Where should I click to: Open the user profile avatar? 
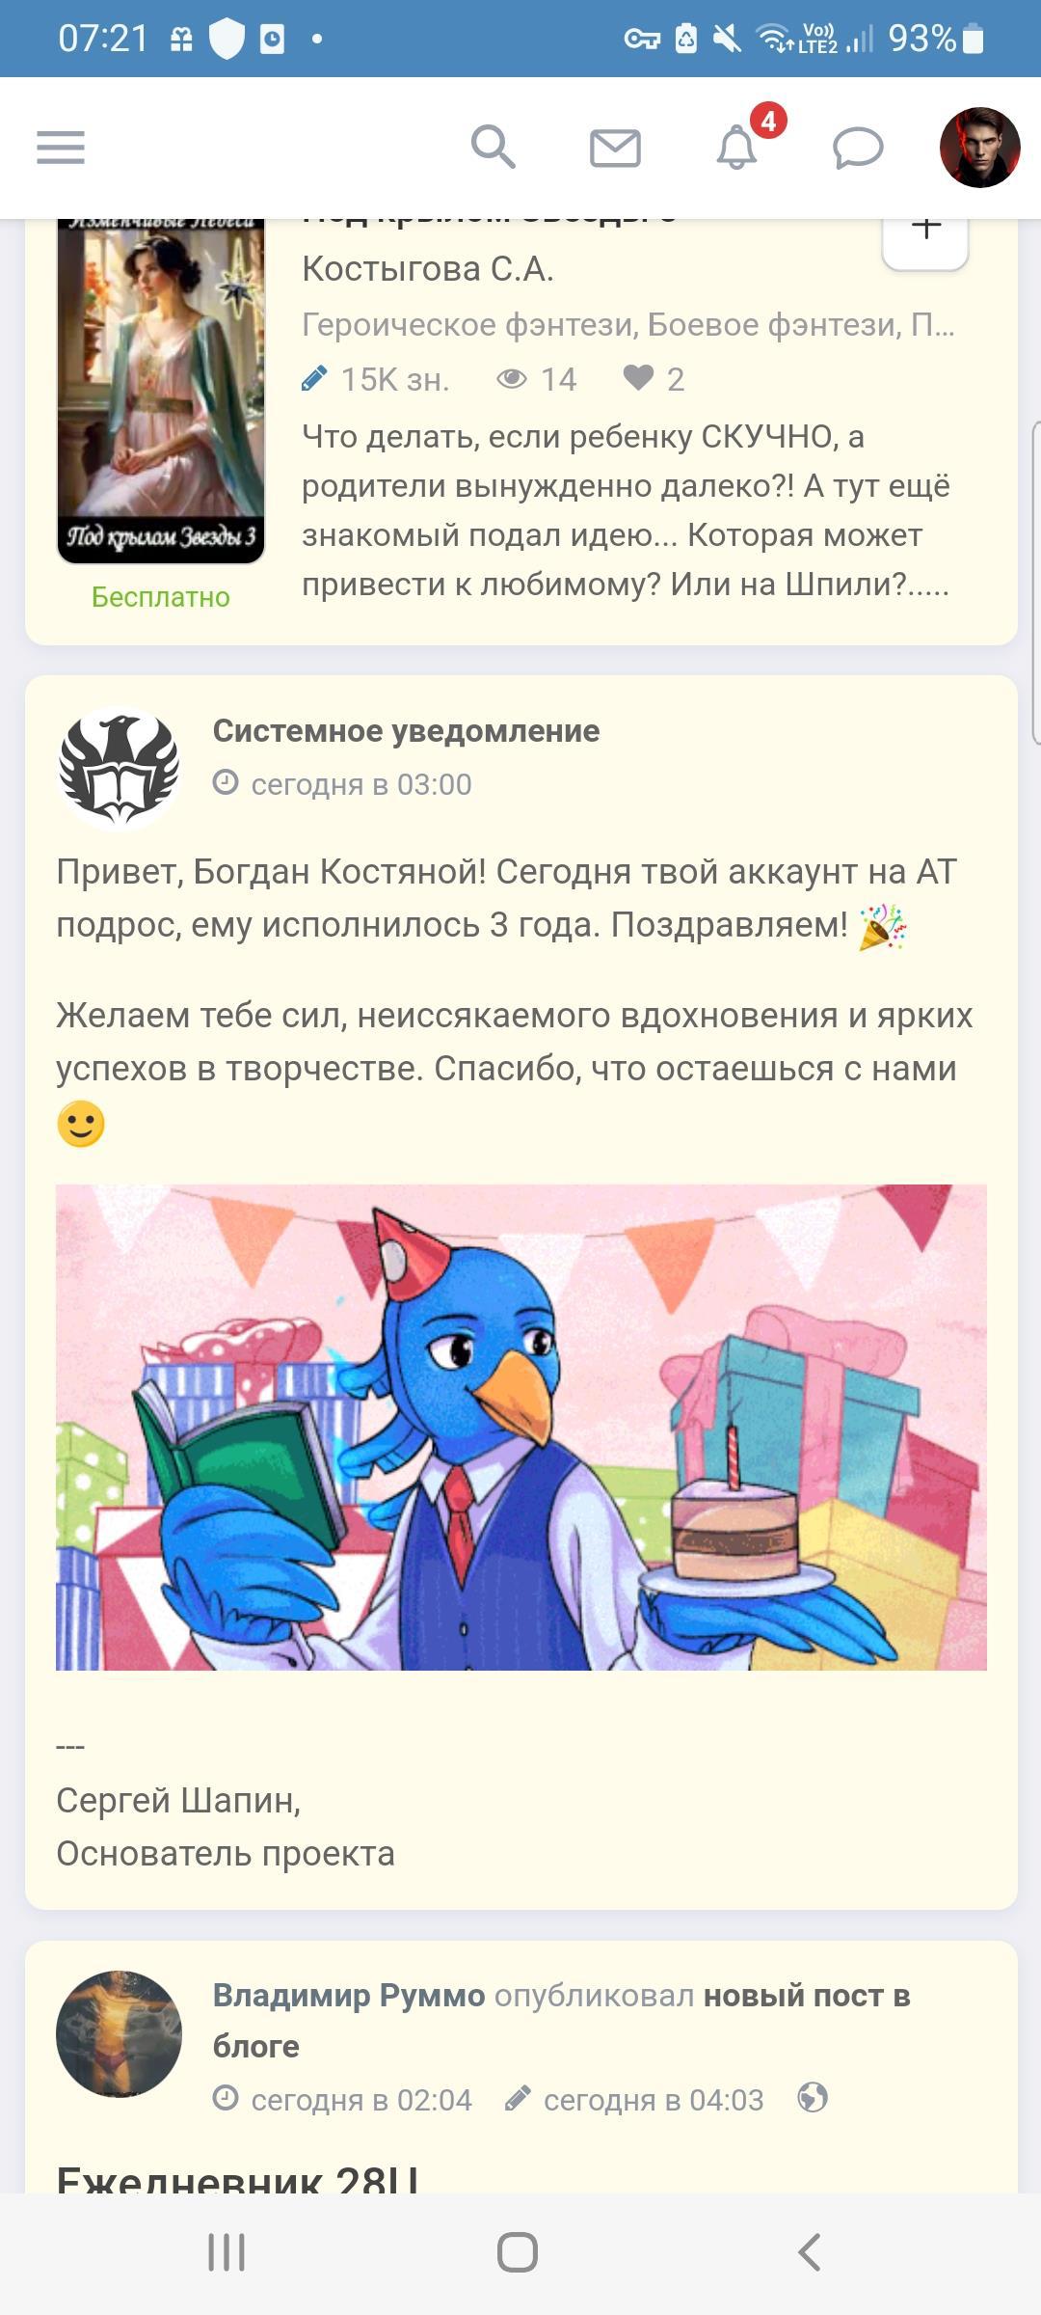pyautogui.click(x=980, y=148)
